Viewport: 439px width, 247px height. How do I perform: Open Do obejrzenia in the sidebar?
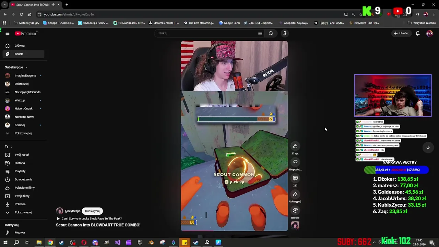23,179
